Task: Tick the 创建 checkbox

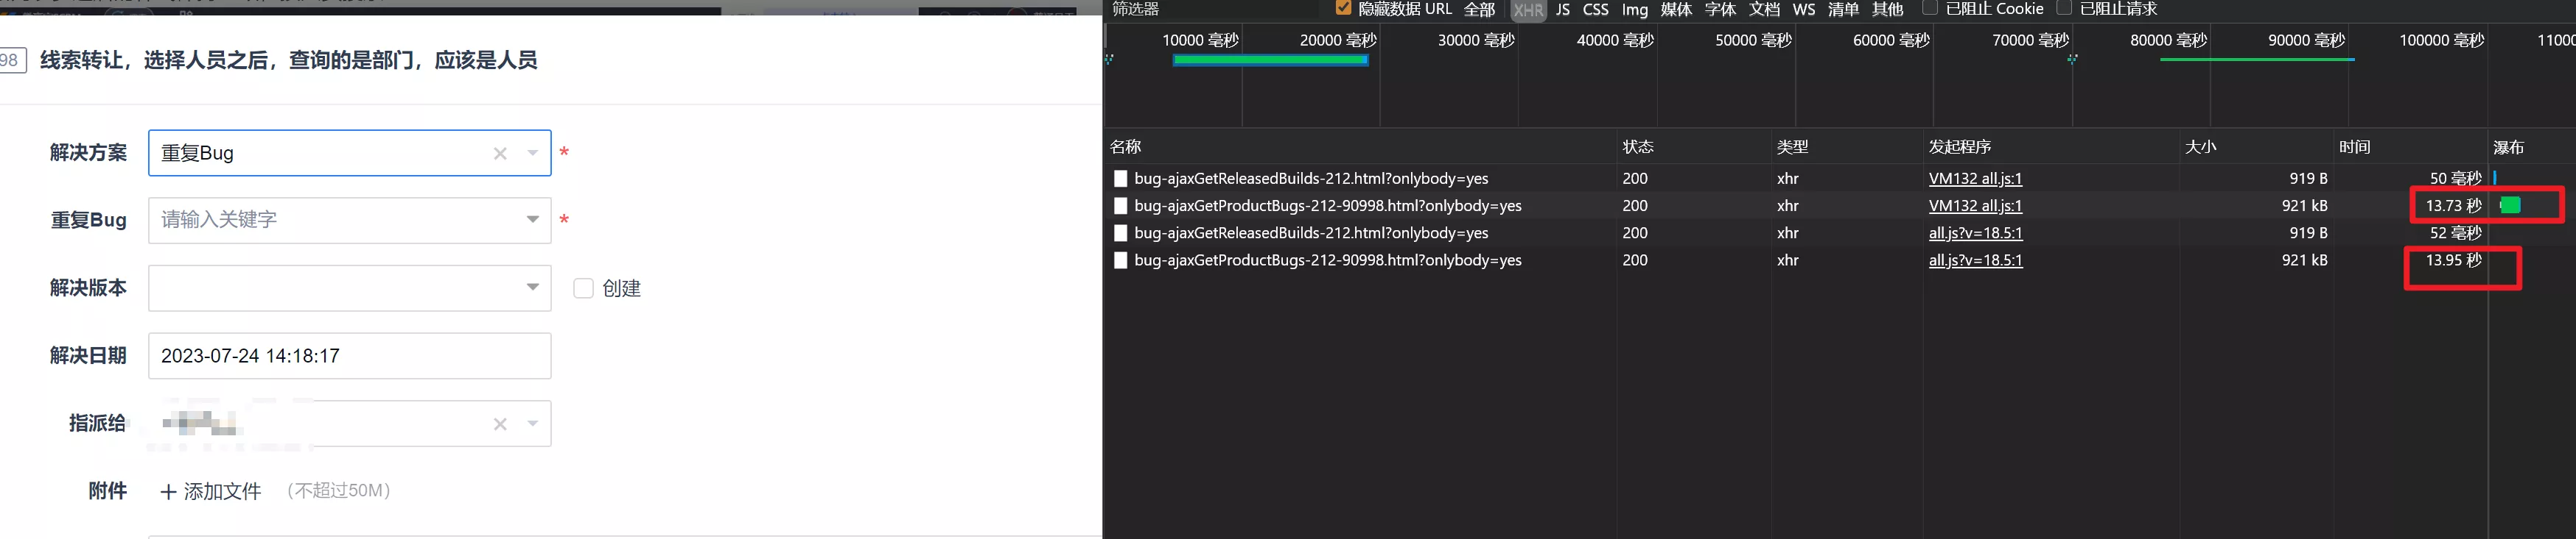Action: (x=583, y=288)
